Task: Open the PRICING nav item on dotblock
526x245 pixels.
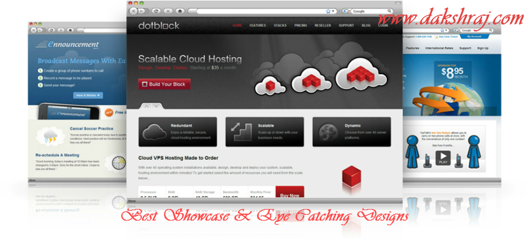Action: (x=300, y=26)
